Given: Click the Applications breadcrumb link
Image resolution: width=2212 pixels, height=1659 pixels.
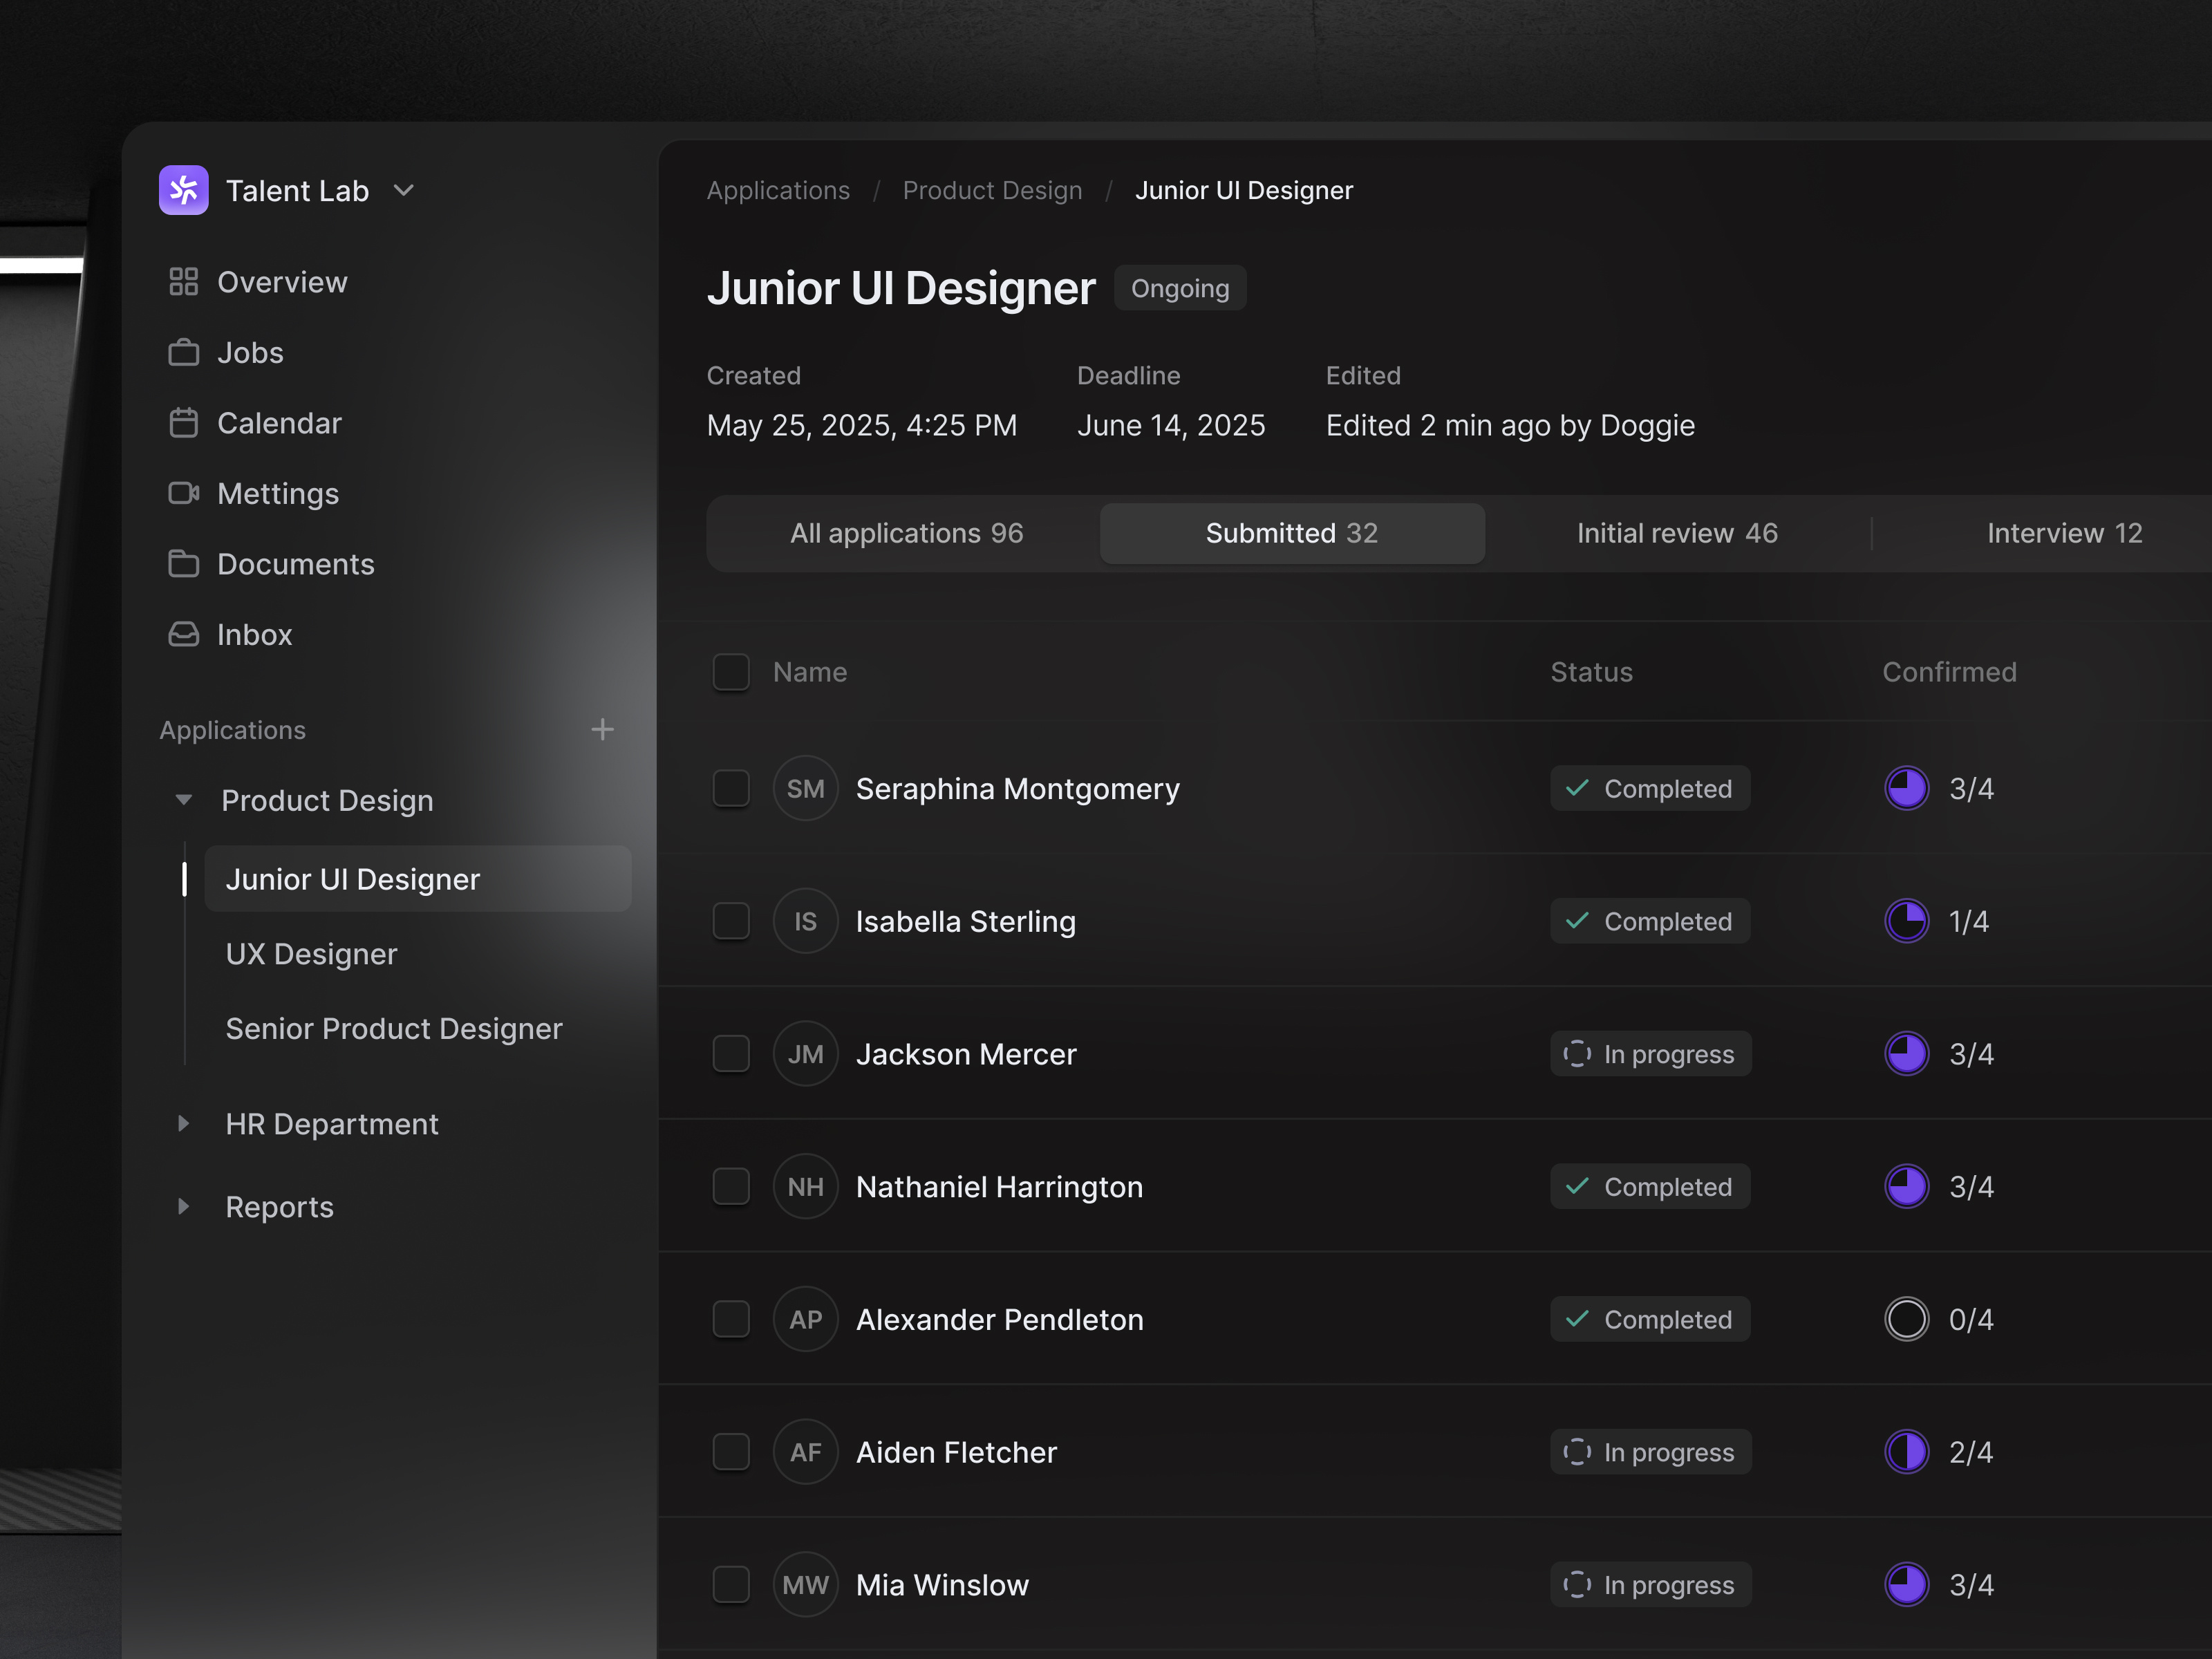Looking at the screenshot, I should tap(778, 190).
